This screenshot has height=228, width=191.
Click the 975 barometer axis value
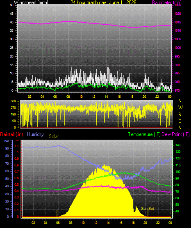177,90
